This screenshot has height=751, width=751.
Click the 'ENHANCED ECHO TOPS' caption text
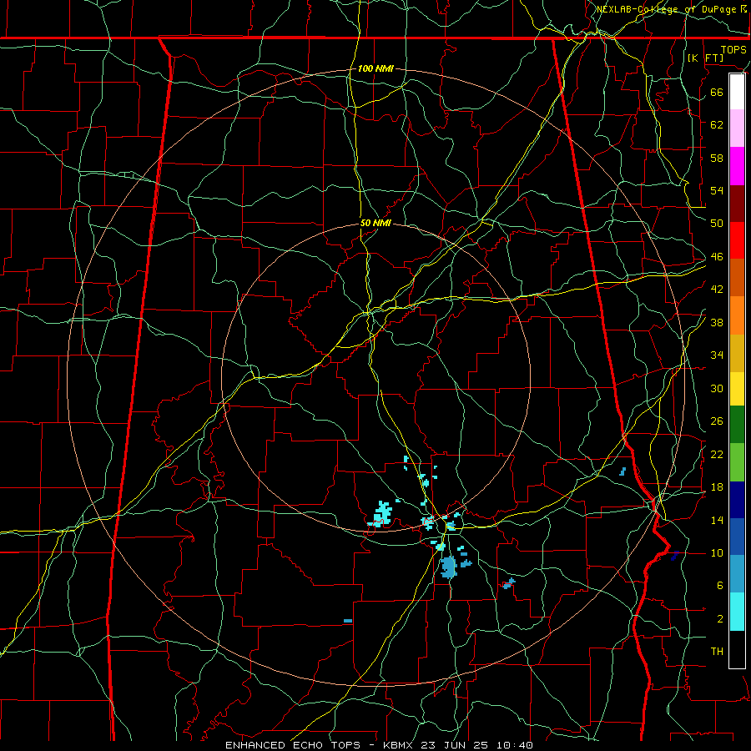(x=293, y=745)
